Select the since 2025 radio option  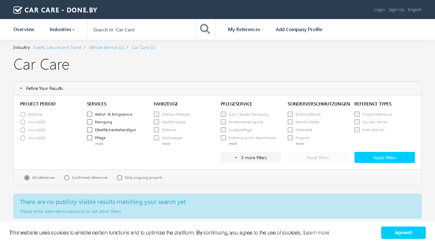[23, 122]
